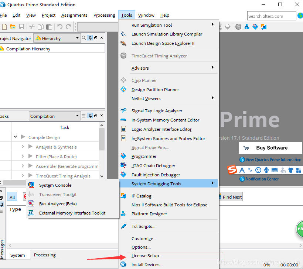Viewport: 303px width, 269px height.
Task: Close the Project Navigator panel
Action: click(102, 37)
